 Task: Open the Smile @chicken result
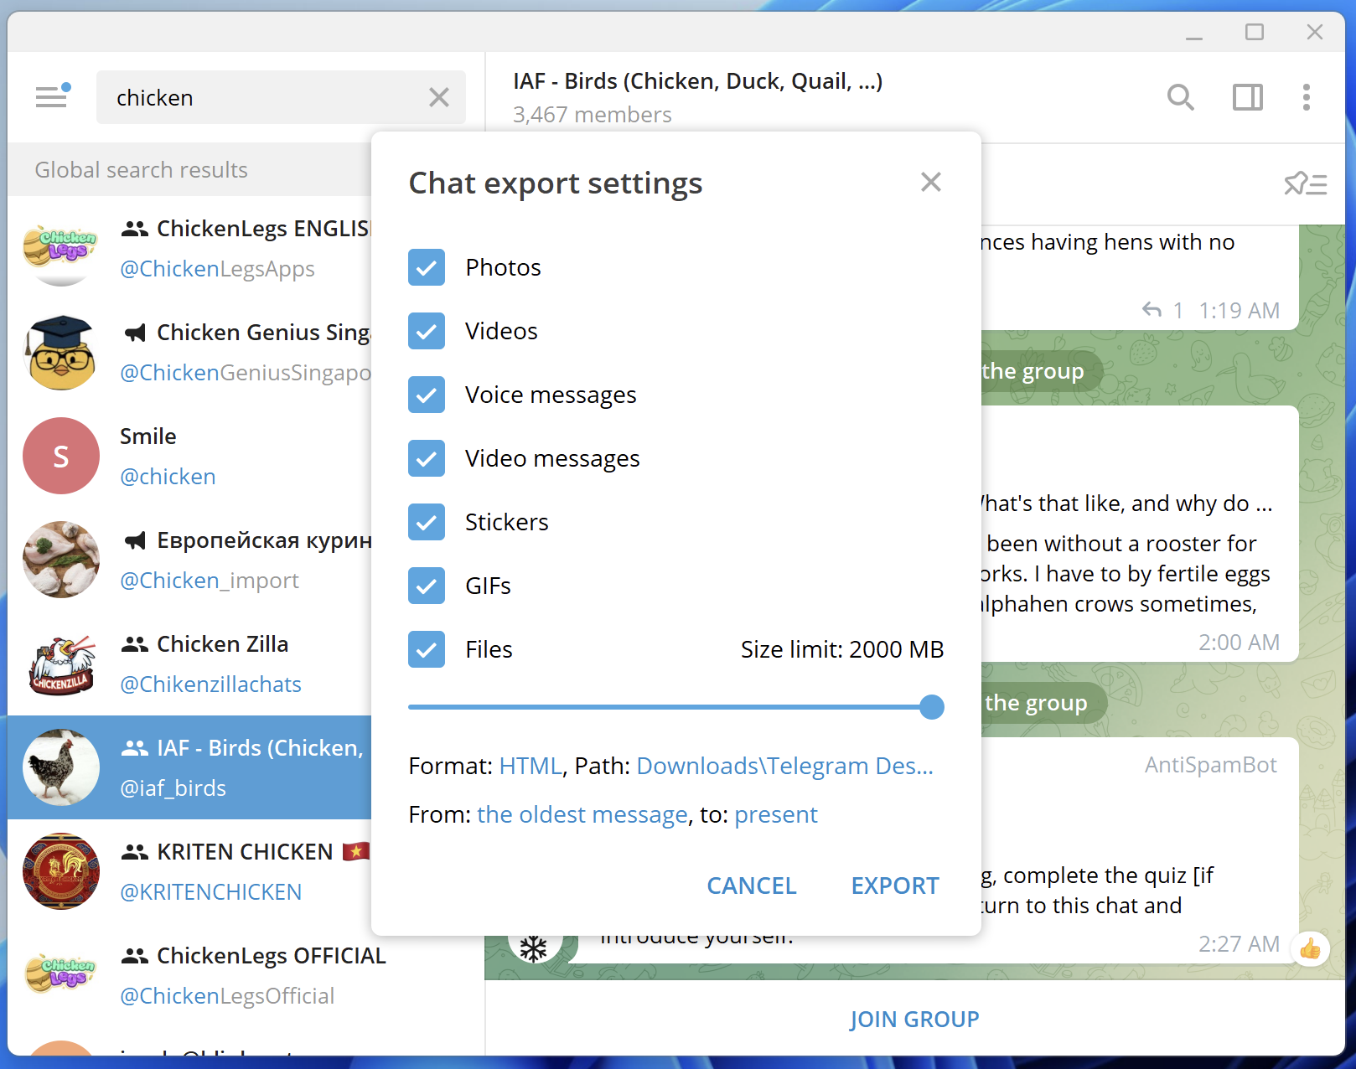coord(190,456)
